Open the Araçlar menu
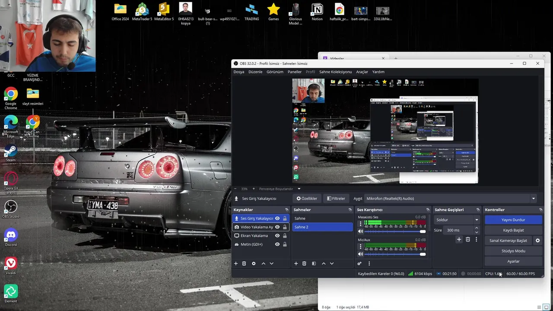 pos(362,72)
